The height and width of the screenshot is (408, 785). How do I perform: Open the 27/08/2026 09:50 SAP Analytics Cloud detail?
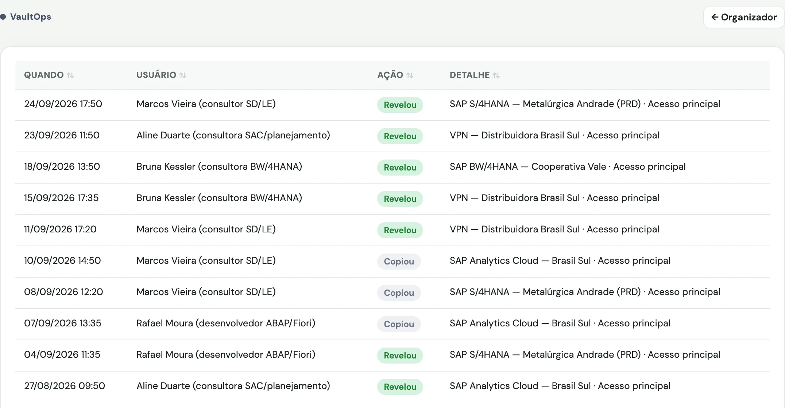pyautogui.click(x=560, y=386)
